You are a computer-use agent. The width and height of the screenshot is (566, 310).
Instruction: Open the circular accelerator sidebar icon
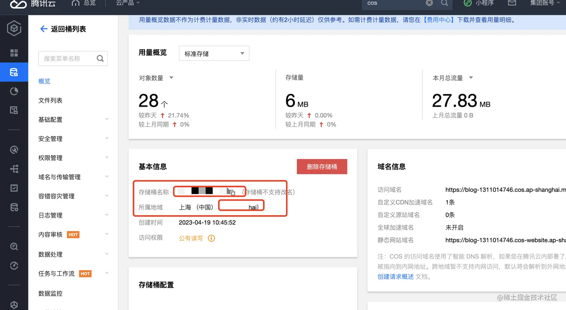(x=14, y=150)
